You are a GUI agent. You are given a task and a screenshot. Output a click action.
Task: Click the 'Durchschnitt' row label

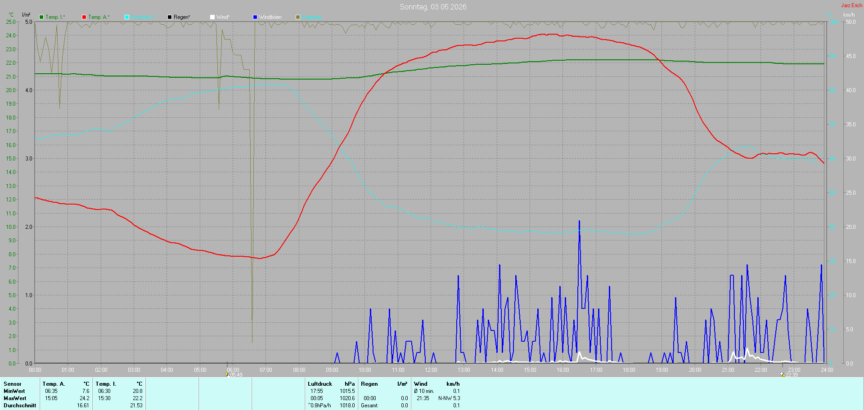coord(20,406)
